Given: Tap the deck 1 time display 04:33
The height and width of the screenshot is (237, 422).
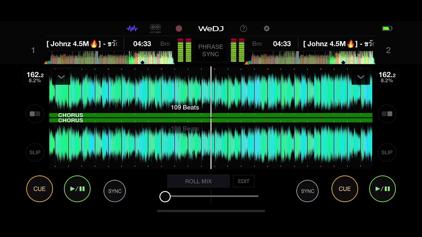Looking at the screenshot, I should (142, 44).
